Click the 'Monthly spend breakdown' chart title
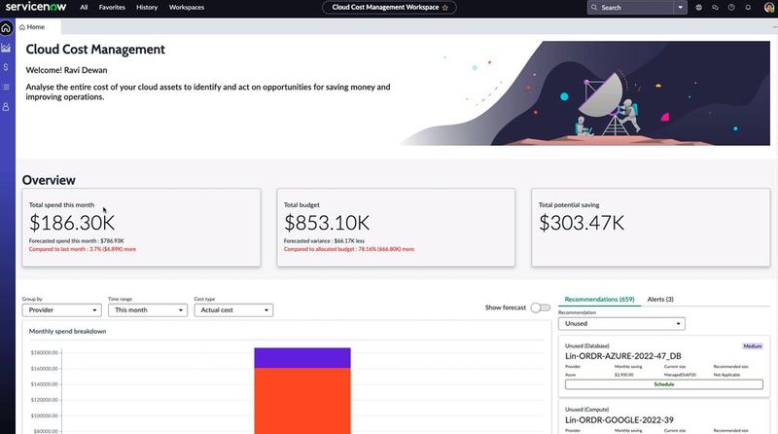This screenshot has width=778, height=434. [67, 331]
